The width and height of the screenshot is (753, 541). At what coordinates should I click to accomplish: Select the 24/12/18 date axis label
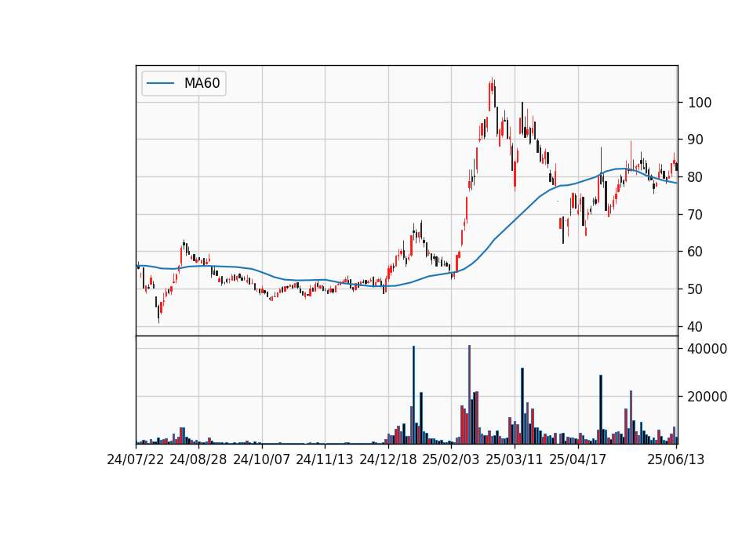click(388, 459)
